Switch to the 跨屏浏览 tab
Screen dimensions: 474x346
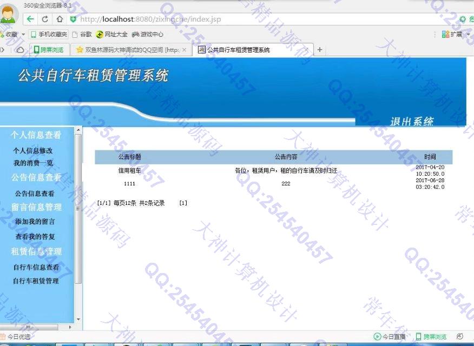pyautogui.click(x=49, y=50)
